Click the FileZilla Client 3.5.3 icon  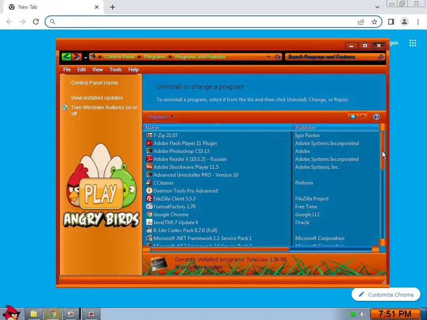[149, 198]
